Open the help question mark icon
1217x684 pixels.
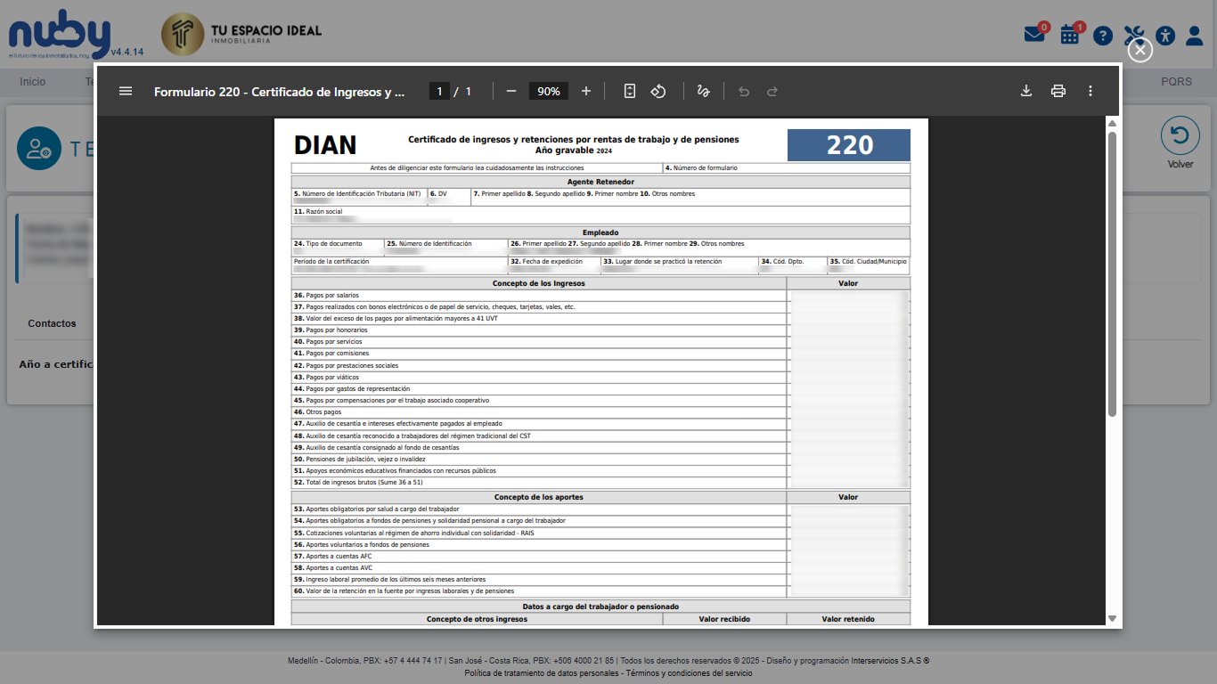coord(1103,36)
